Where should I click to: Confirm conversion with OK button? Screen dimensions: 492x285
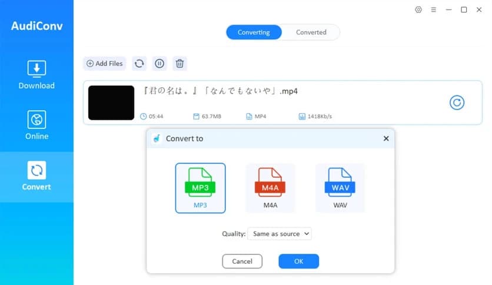299,261
